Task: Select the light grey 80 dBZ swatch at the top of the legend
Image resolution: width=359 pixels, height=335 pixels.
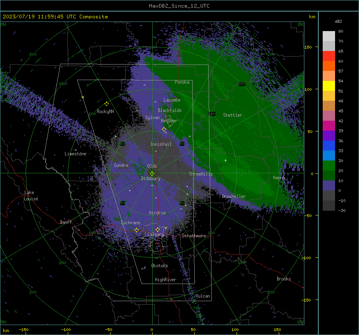Action: [x=329, y=36]
